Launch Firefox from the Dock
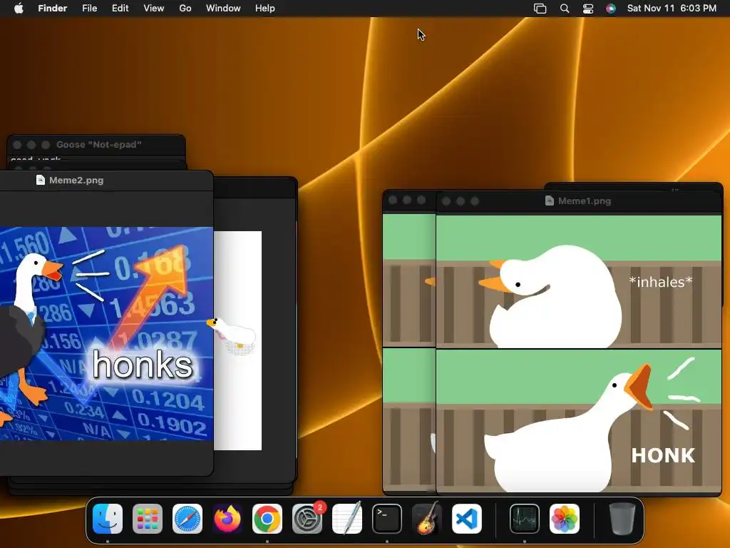The width and height of the screenshot is (730, 548). [x=227, y=519]
